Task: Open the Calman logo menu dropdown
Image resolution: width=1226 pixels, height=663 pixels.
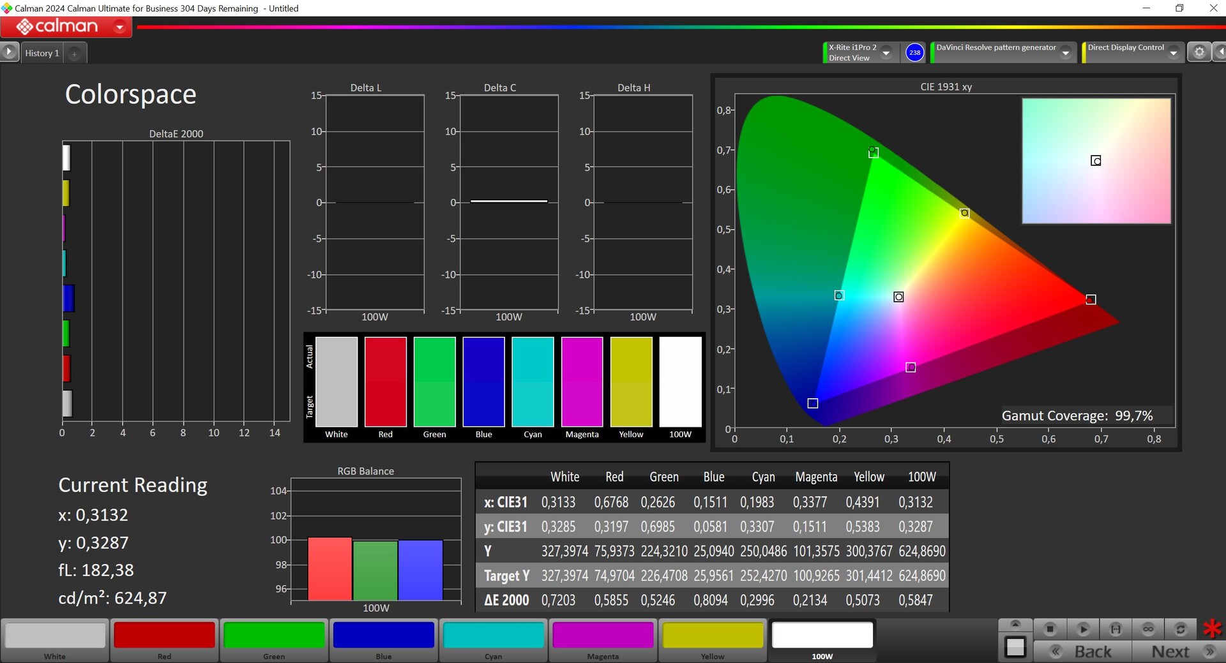Action: [x=119, y=27]
